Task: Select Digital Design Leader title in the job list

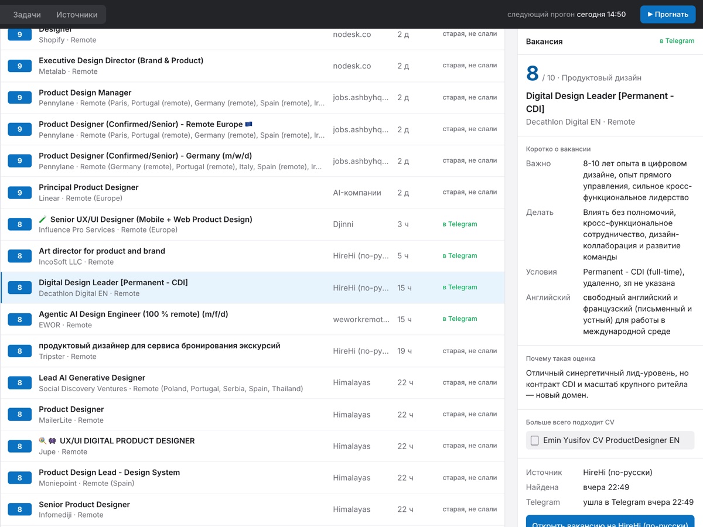Action: tap(113, 283)
